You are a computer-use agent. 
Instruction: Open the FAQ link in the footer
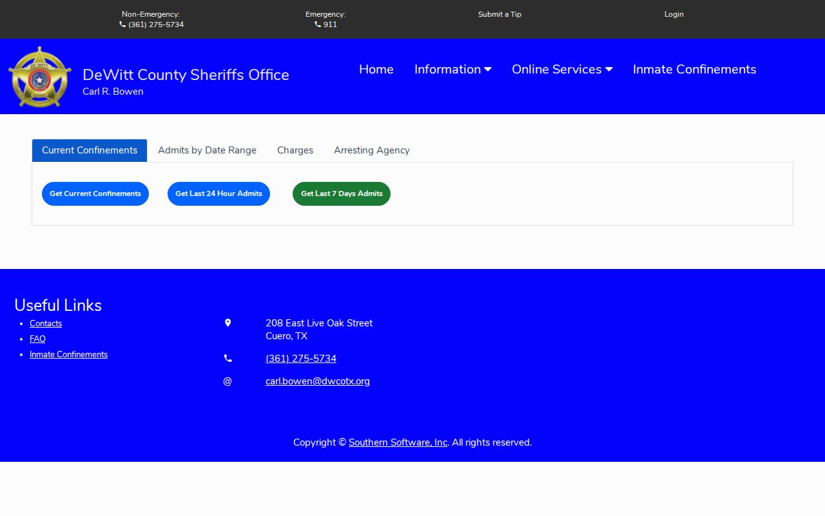point(37,339)
